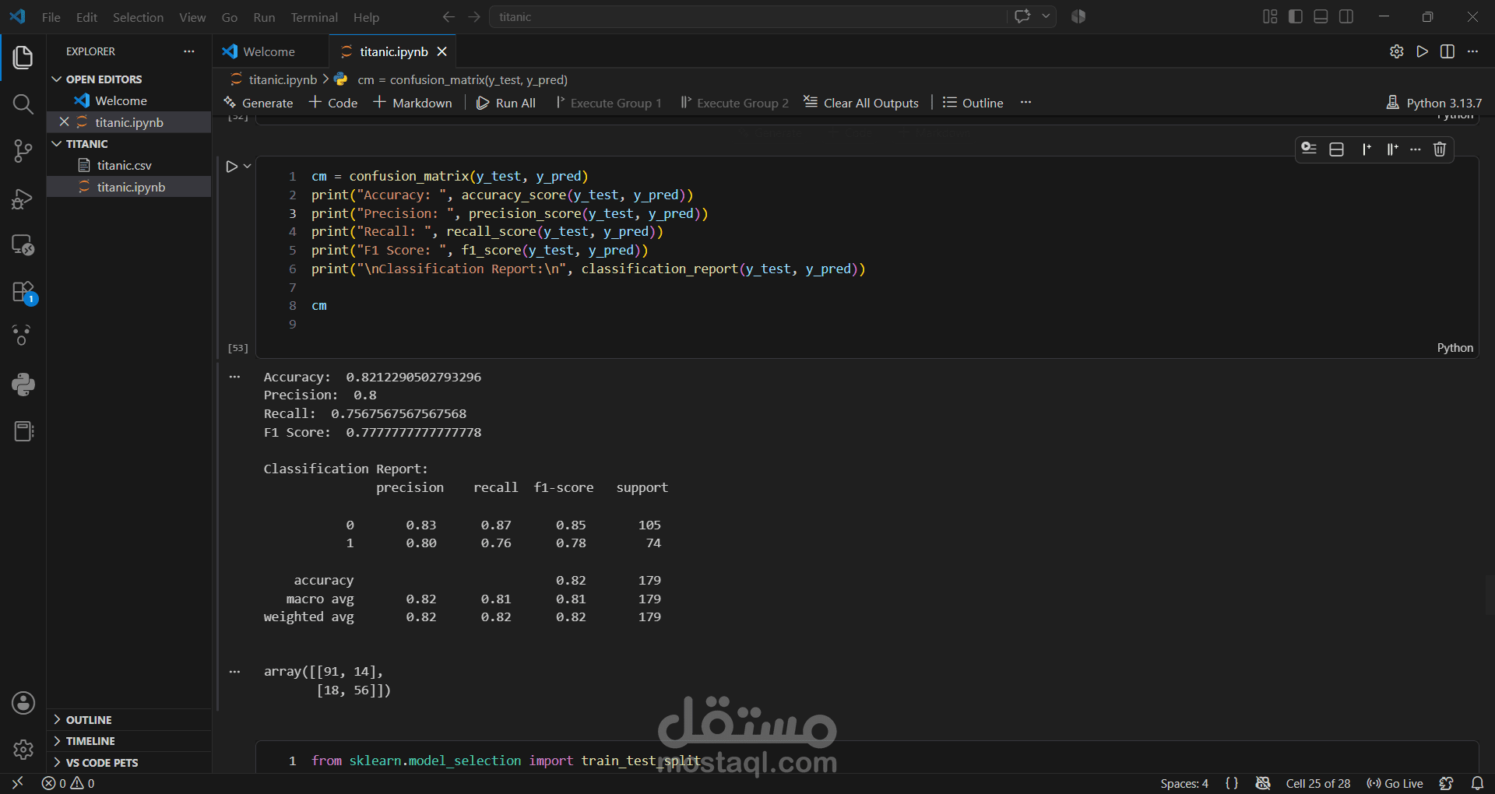Open overflow menu after Outline
The width and height of the screenshot is (1495, 794).
pyautogui.click(x=1025, y=103)
